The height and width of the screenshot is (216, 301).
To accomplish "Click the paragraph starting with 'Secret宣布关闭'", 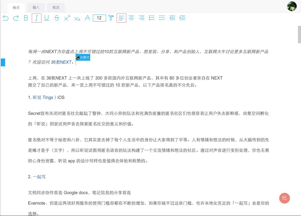I will click(x=148, y=119).
